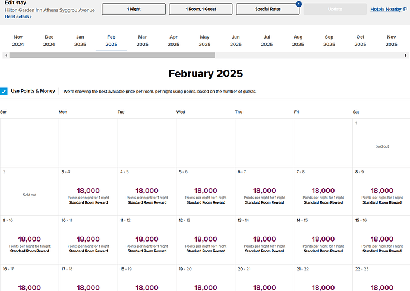
Task: Select the Feb 12 - 13 Wednesday cell
Action: pos(205,240)
